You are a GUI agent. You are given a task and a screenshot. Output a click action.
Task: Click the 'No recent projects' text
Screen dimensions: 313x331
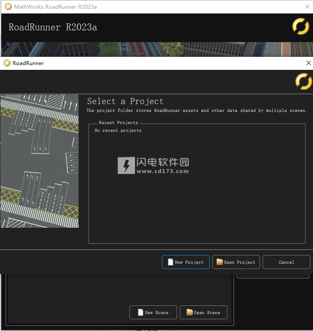click(x=118, y=131)
